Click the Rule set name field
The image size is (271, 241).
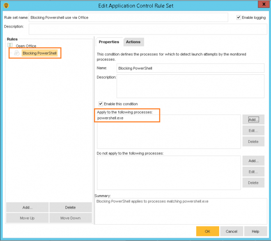click(x=129, y=17)
